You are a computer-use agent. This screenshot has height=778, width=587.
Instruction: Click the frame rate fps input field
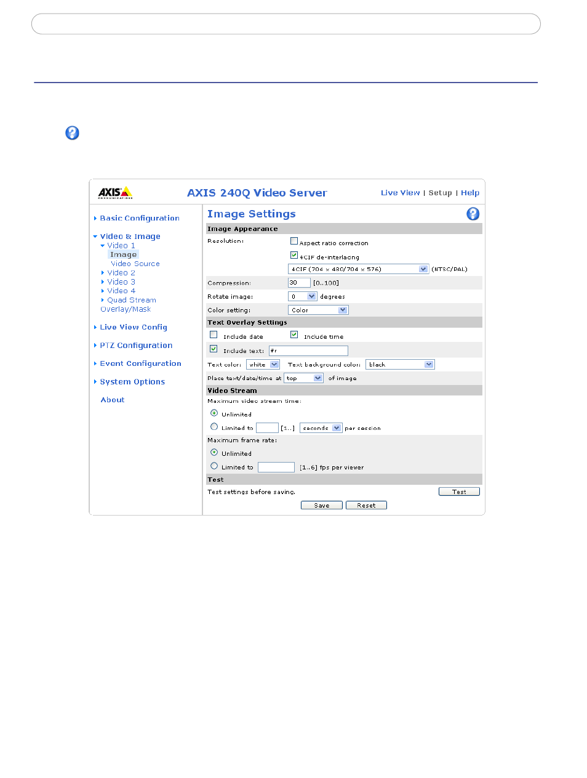[276, 468]
